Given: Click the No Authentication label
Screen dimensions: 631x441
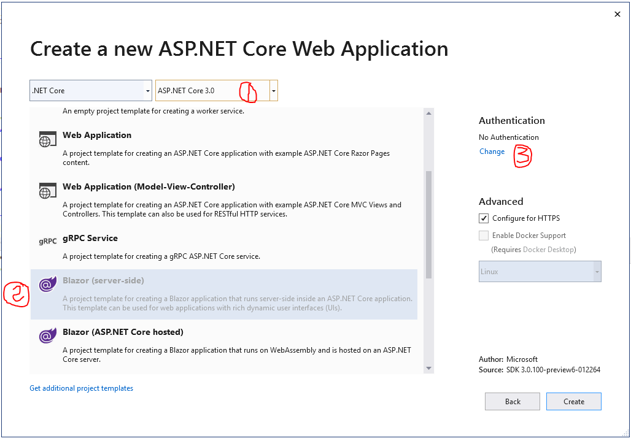Looking at the screenshot, I should (509, 137).
